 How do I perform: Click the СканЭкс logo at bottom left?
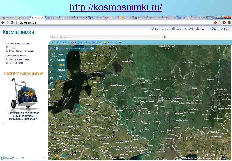(10, 158)
